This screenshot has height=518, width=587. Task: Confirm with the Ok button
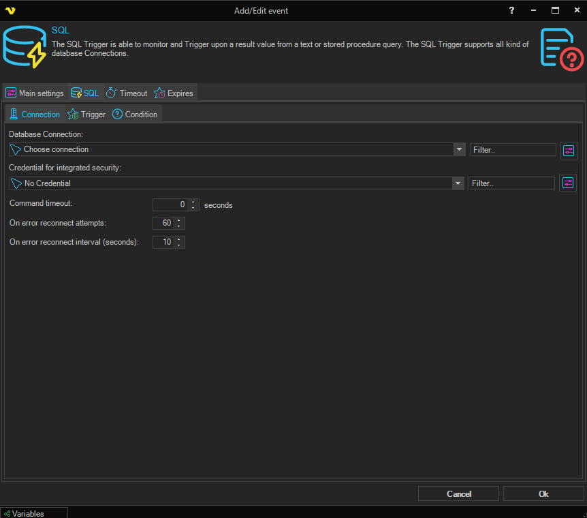point(543,493)
